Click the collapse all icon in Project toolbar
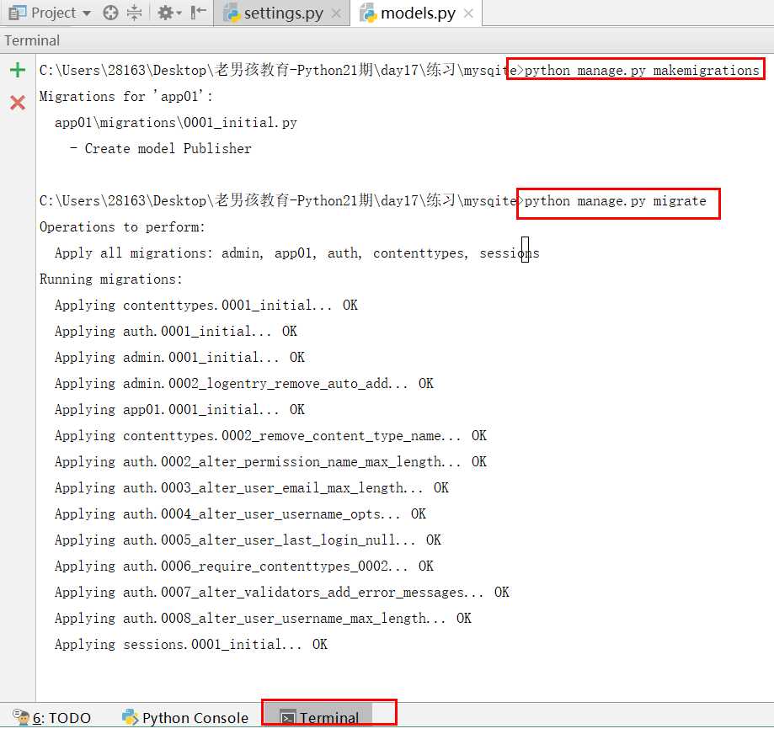Viewport: 774px width, 734px height. click(134, 13)
